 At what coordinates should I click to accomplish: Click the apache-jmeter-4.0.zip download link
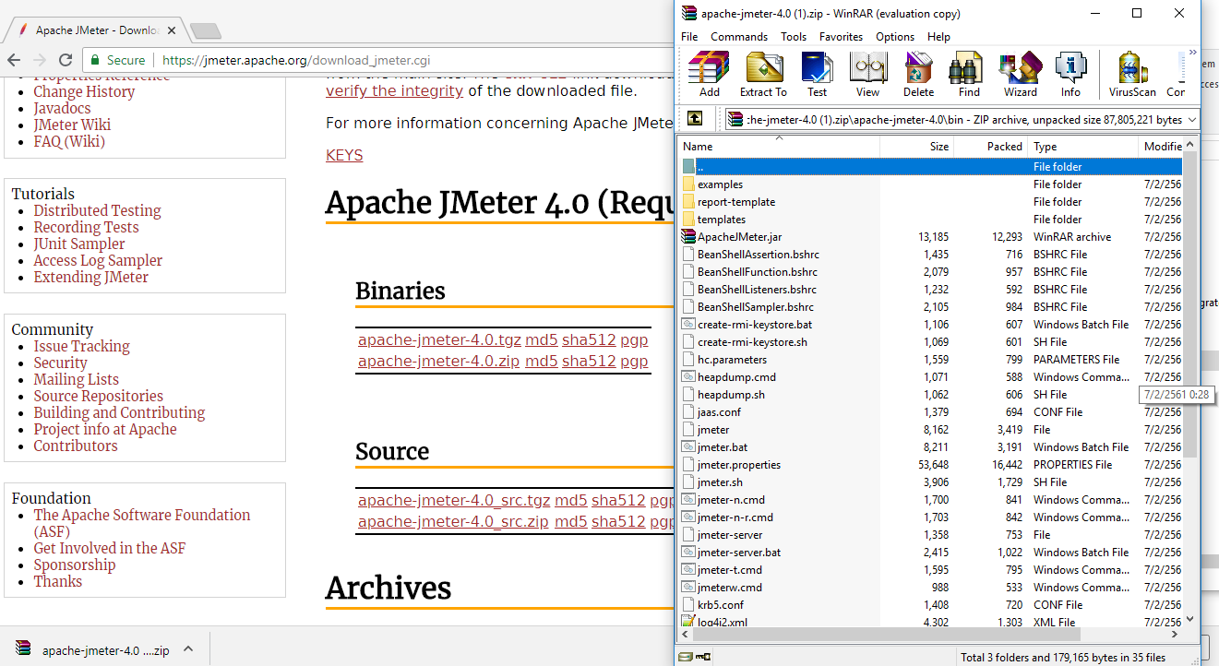pos(438,362)
